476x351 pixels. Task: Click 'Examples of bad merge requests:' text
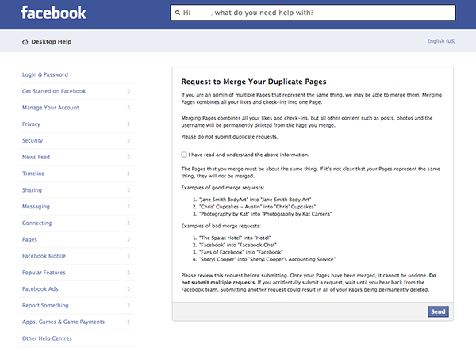click(221, 226)
